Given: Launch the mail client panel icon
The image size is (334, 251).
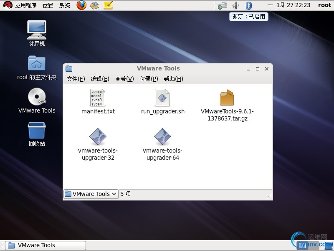Looking at the screenshot, I should 95,5.
